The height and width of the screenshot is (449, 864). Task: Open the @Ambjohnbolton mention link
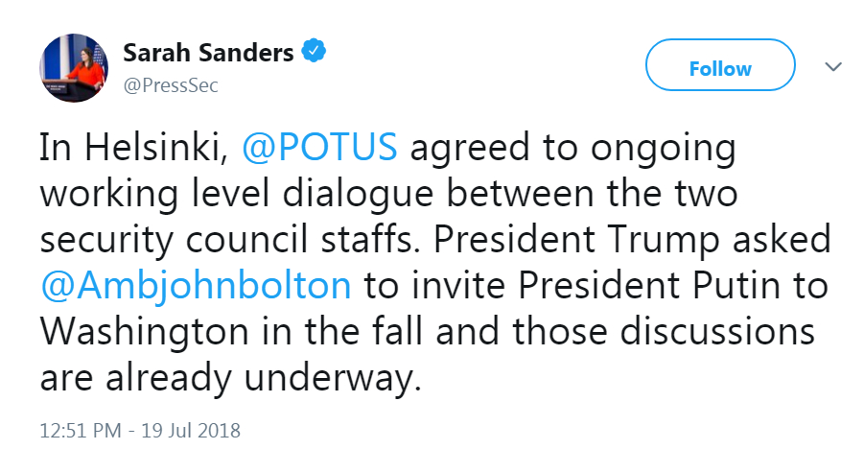195,286
